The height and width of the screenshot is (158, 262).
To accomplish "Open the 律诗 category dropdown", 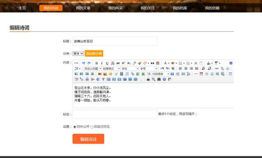I will pyautogui.click(x=78, y=54).
